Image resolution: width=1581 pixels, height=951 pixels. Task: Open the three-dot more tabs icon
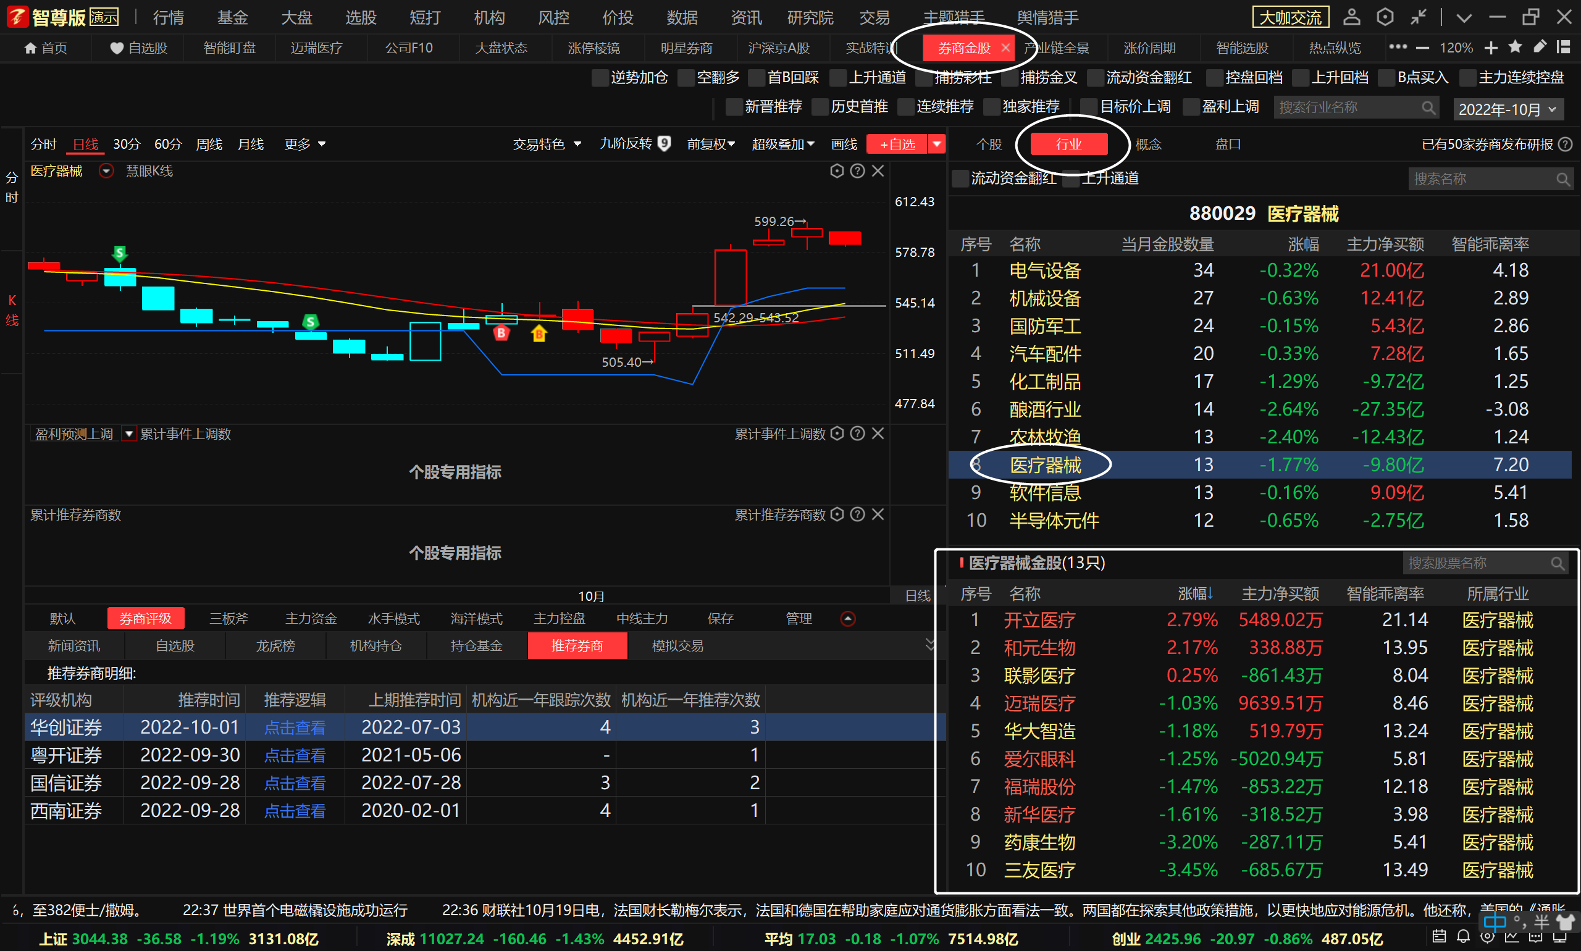pyautogui.click(x=1398, y=47)
